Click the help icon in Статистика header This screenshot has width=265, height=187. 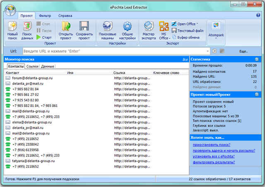[x=257, y=59]
